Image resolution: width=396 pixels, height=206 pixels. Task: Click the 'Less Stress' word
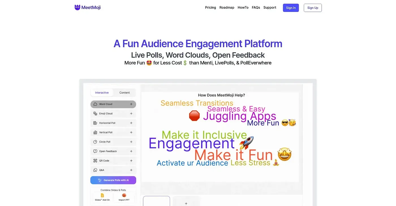click(x=251, y=163)
